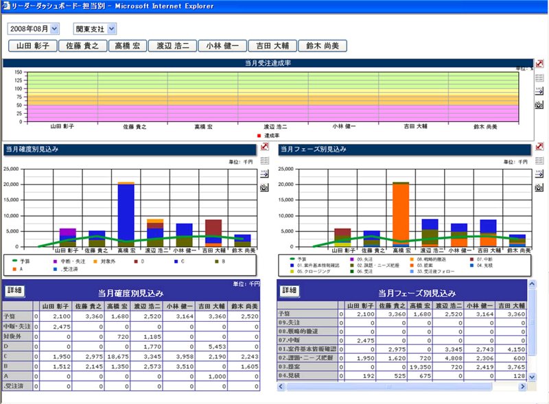Click the 1,000 cell in row A
549x404 pixels.
(x=211, y=377)
